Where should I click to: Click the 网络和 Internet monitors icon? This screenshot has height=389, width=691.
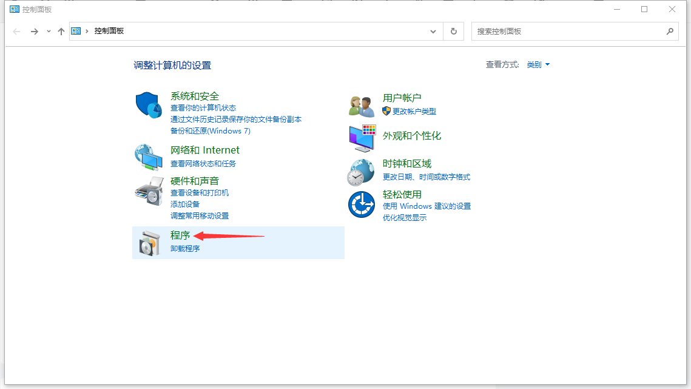149,156
